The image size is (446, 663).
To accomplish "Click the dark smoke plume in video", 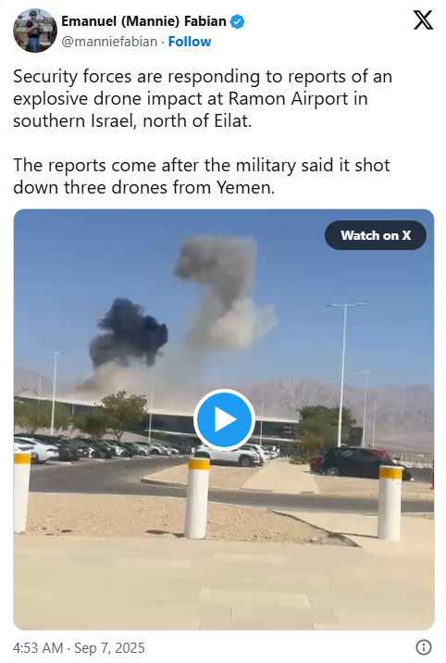I will tap(128, 333).
